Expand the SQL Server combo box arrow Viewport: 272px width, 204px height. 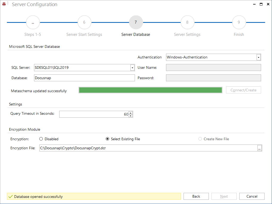[x=132, y=68]
